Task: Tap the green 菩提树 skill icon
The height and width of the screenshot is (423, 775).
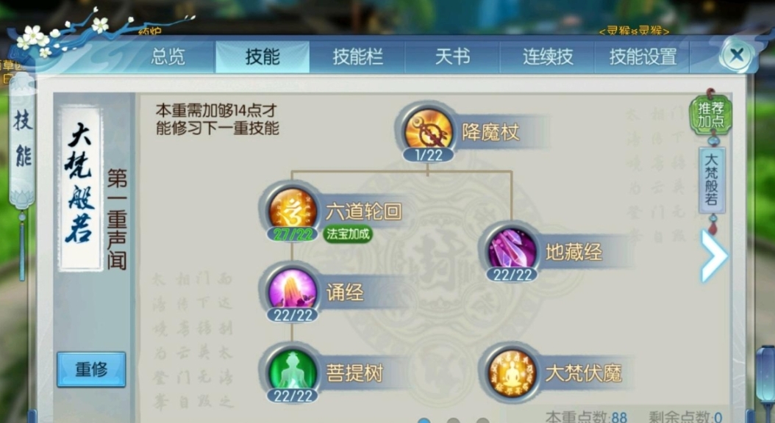Action: [x=292, y=371]
